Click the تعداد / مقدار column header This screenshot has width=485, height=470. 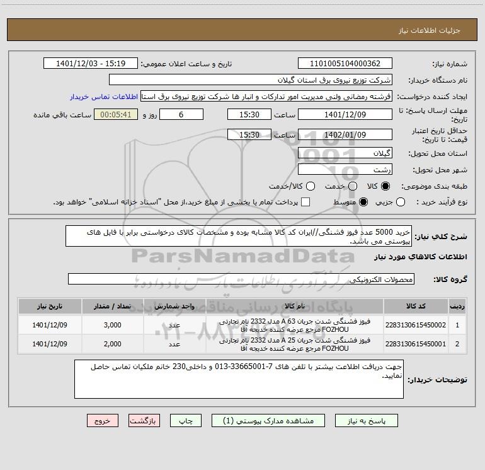pos(112,307)
